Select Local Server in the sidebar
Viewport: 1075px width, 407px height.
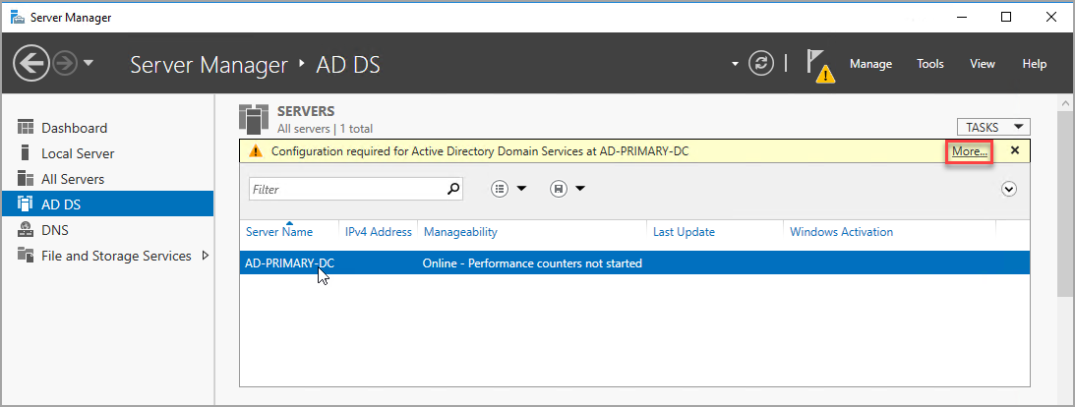[78, 153]
